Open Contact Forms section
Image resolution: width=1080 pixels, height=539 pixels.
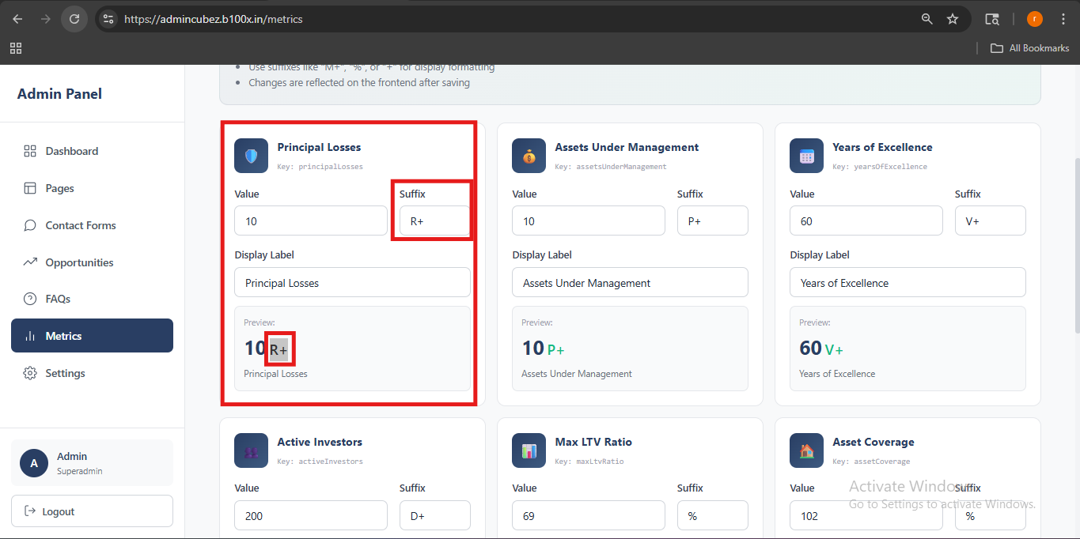click(92, 225)
